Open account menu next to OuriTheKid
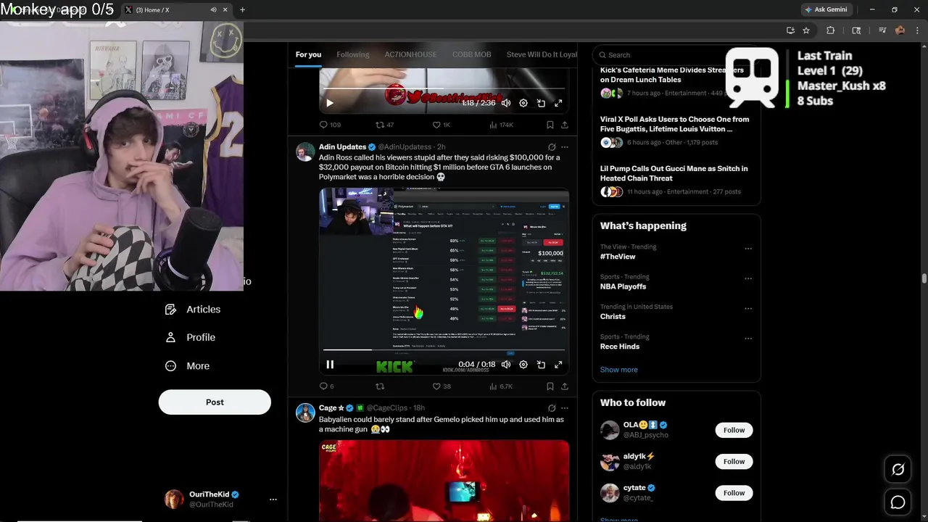This screenshot has height=522, width=928. point(273,500)
